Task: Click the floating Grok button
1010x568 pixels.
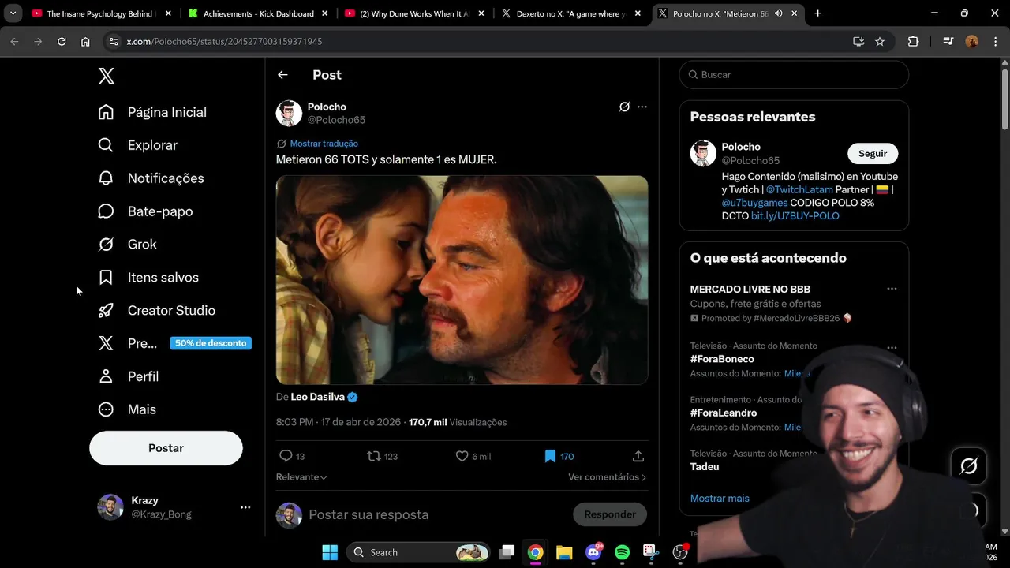Action: pyautogui.click(x=968, y=465)
